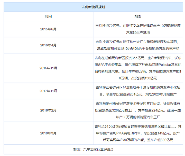Screen dimensions: 185x156
Task: Click the 2016年4月 date cell
Action: [x=48, y=45]
